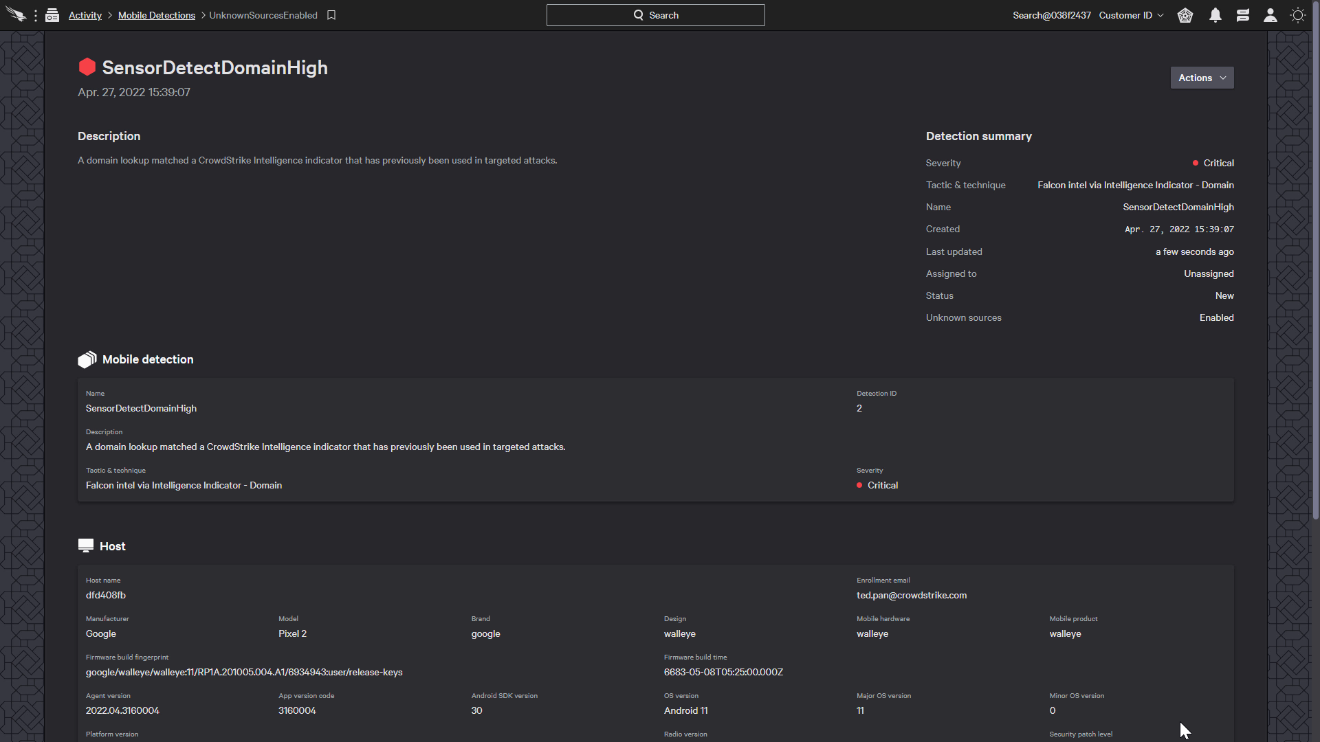This screenshot has height=742, width=1320.
Task: Click the CrowdStrike Falcon logo
Action: [x=15, y=15]
